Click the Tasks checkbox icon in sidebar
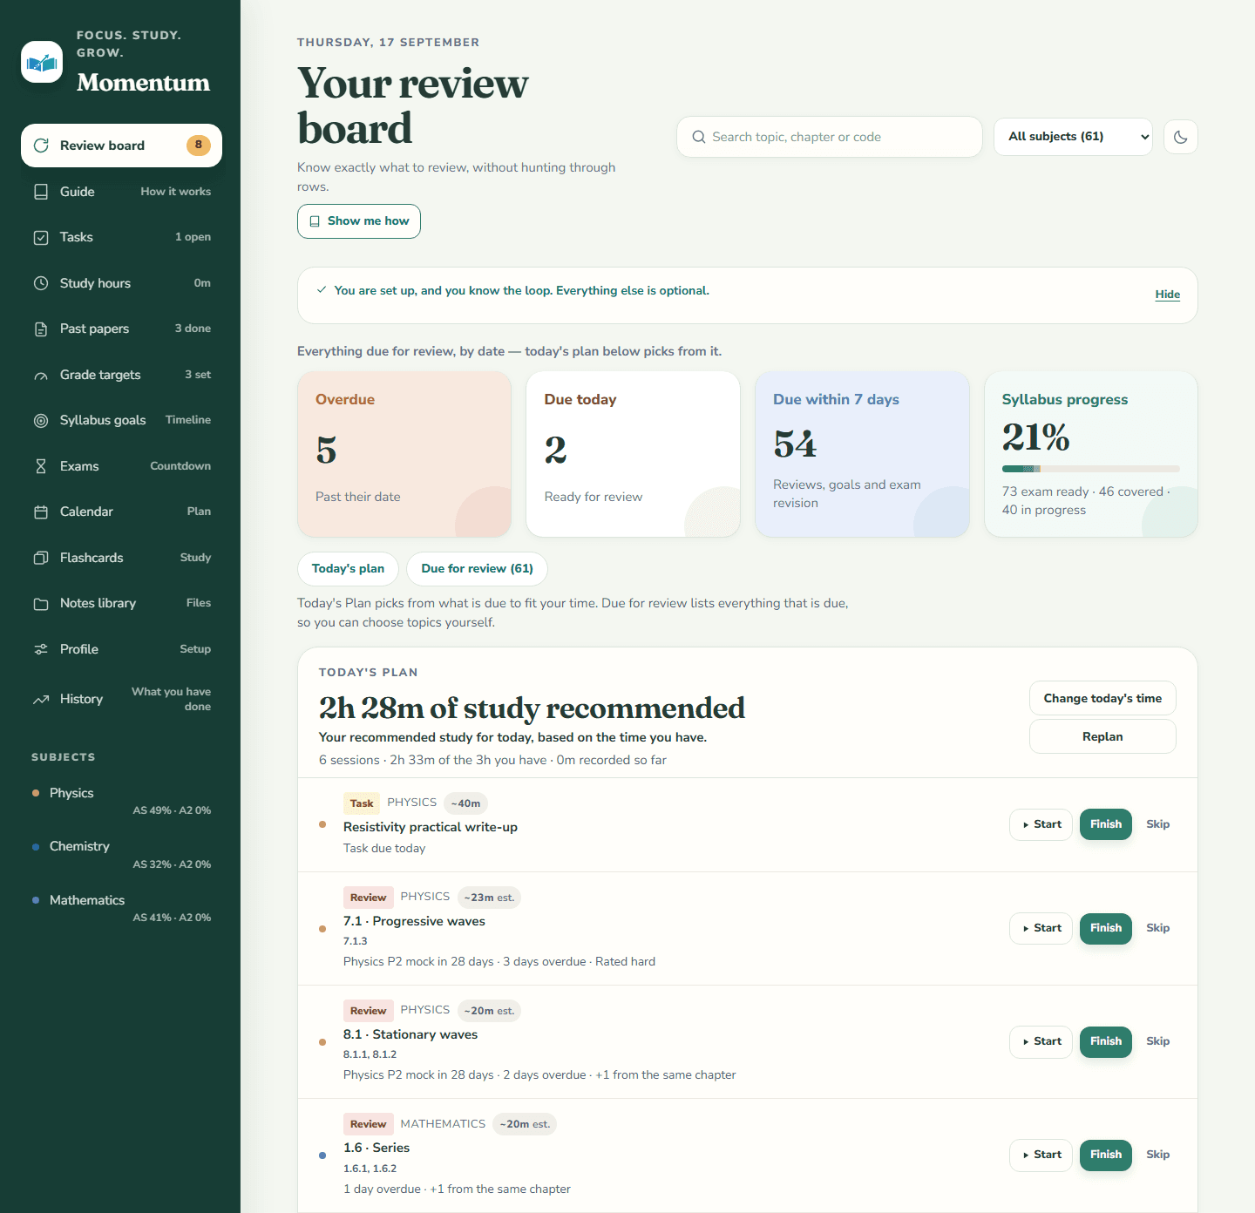The width and height of the screenshot is (1255, 1213). point(41,238)
